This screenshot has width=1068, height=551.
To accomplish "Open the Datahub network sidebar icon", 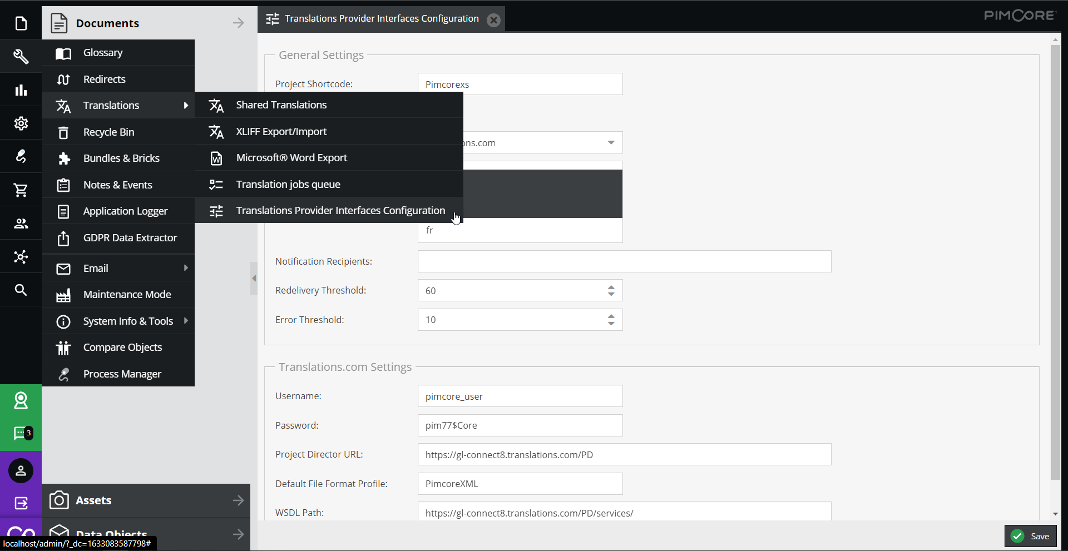I will pos(21,256).
